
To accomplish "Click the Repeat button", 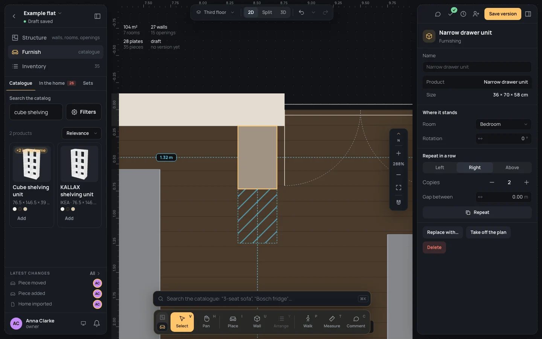I will tap(477, 212).
